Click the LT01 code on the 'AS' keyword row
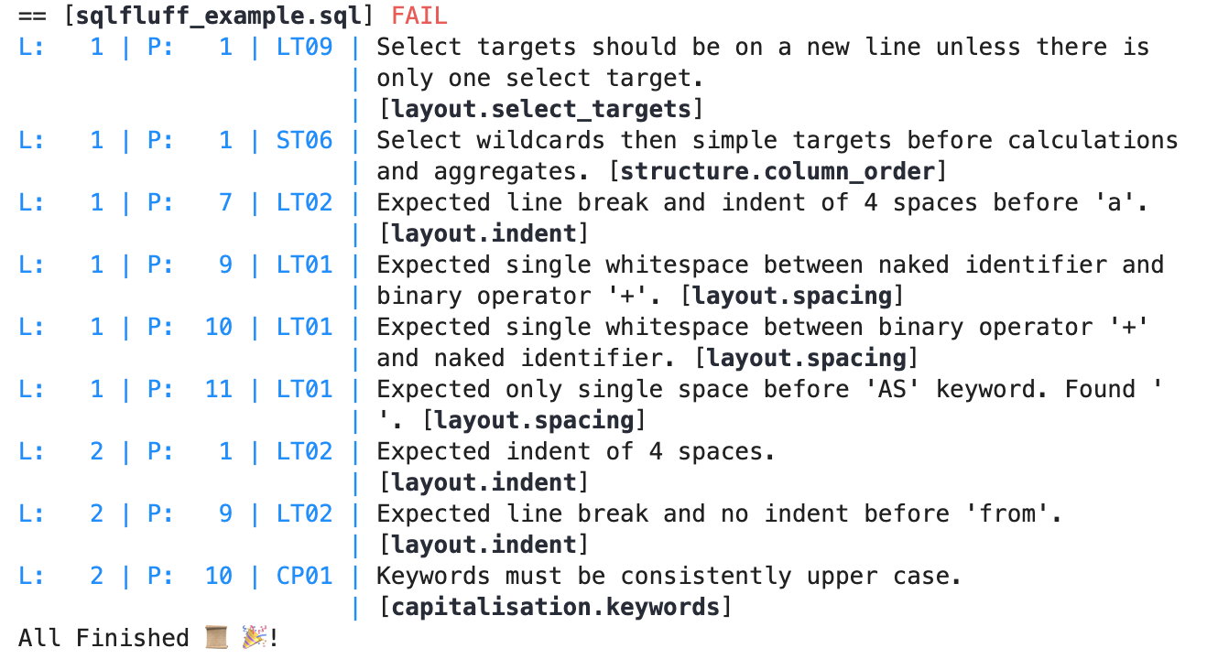Image resolution: width=1207 pixels, height=659 pixels. pos(304,389)
